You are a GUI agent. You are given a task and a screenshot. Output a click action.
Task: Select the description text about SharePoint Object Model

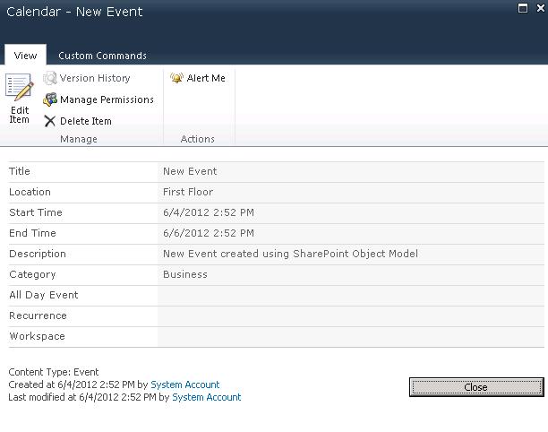point(290,254)
